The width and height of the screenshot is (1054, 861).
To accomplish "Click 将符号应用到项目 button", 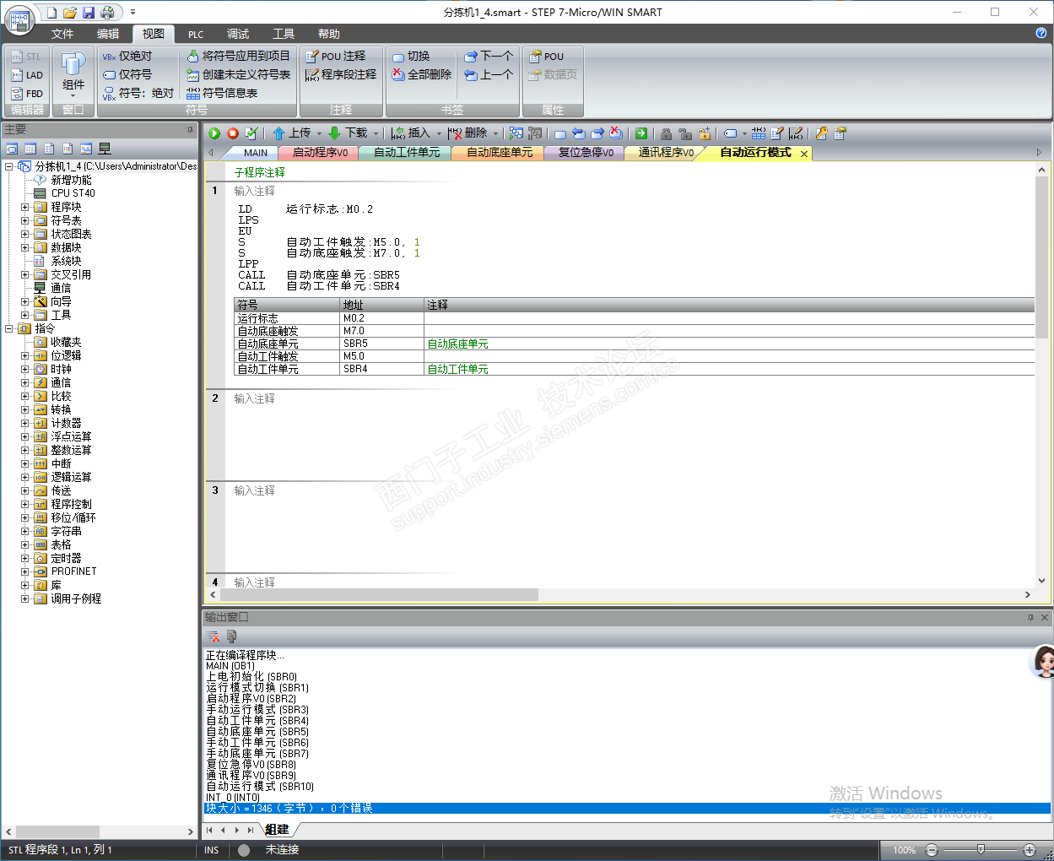I will click(x=239, y=56).
